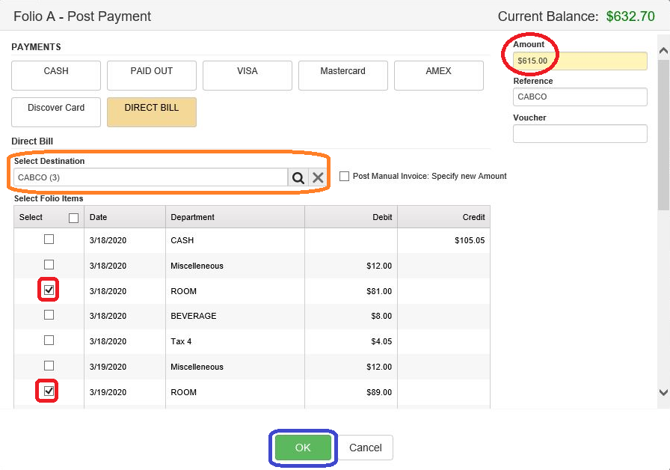This screenshot has height=470, width=670.
Task: Check the BEVERAGE $8.00 folio item
Action: [49, 314]
